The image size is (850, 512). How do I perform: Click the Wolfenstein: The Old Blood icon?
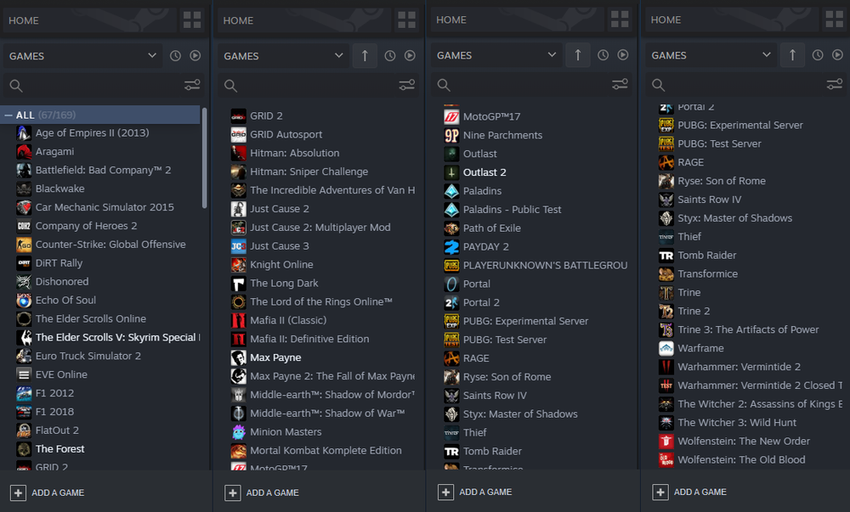(666, 460)
